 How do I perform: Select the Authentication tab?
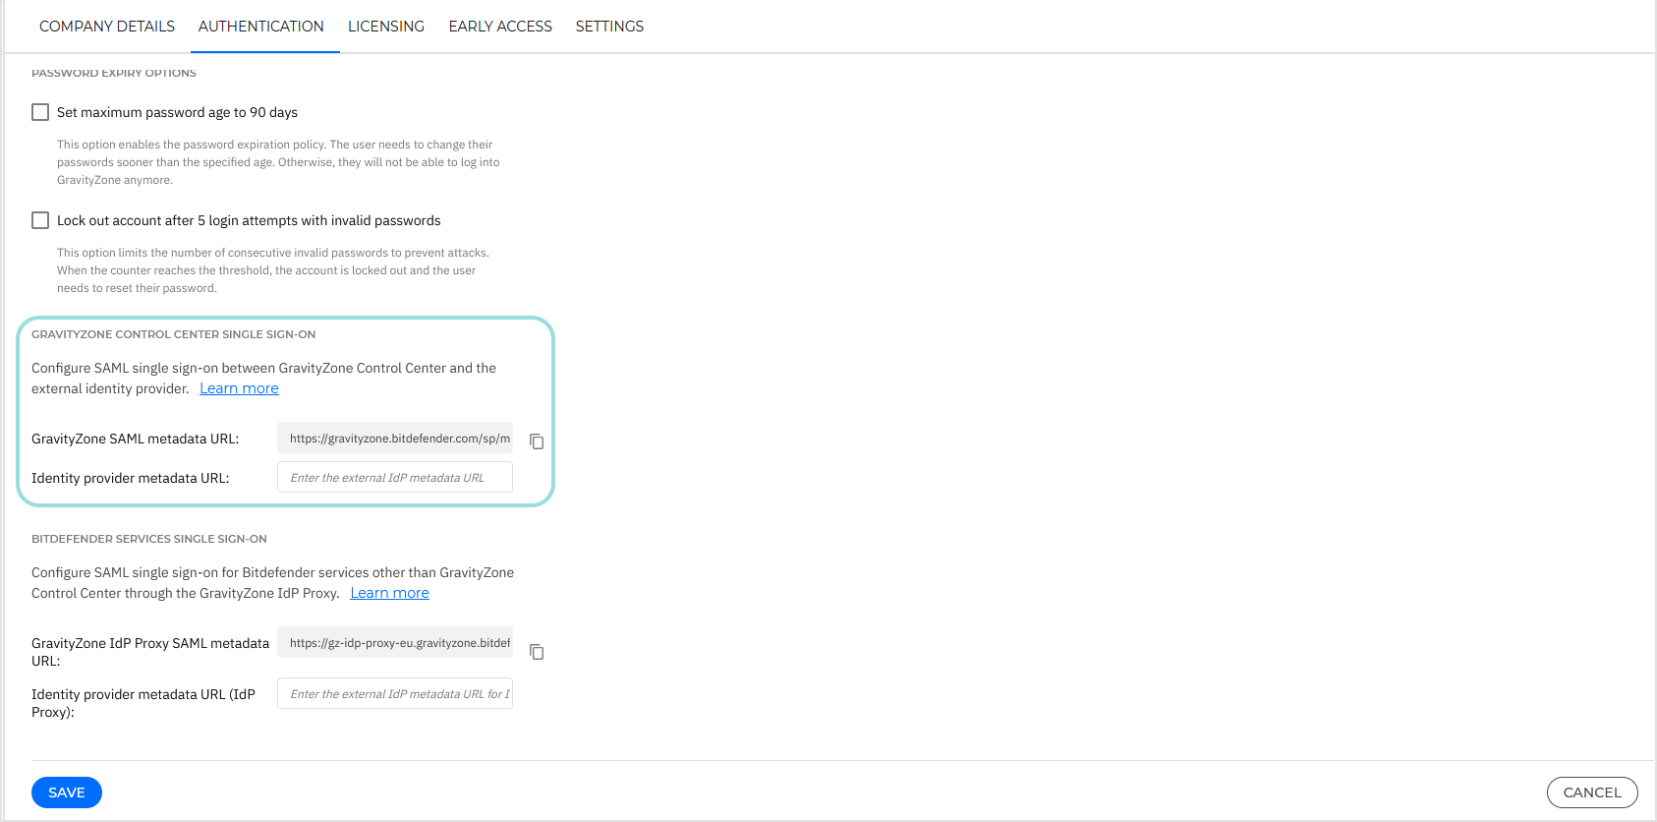coord(261,27)
